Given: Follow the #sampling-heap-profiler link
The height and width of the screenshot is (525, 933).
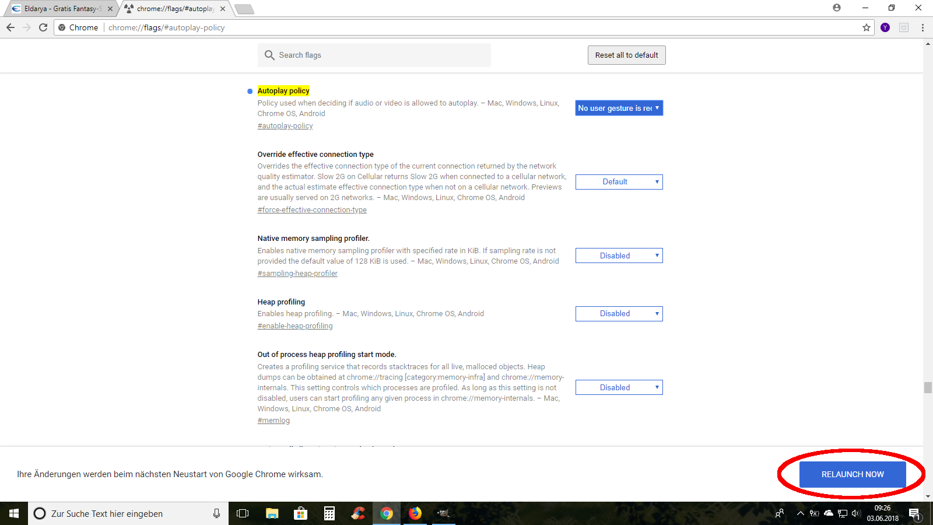Looking at the screenshot, I should [297, 274].
